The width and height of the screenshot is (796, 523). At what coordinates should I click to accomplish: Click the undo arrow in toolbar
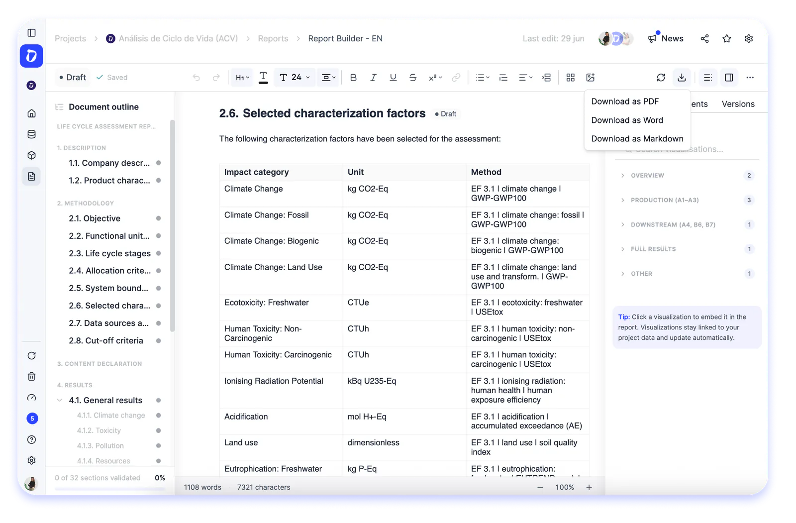click(x=197, y=78)
